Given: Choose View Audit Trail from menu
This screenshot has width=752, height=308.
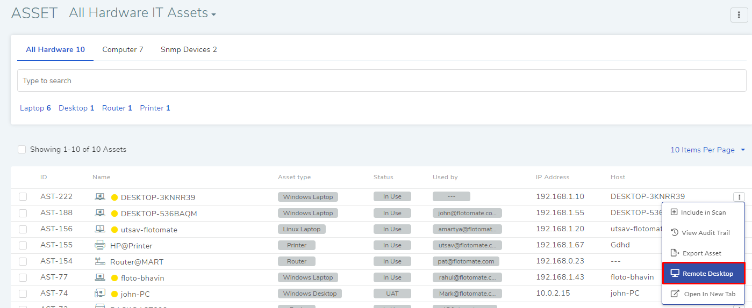Looking at the screenshot, I should (703, 233).
